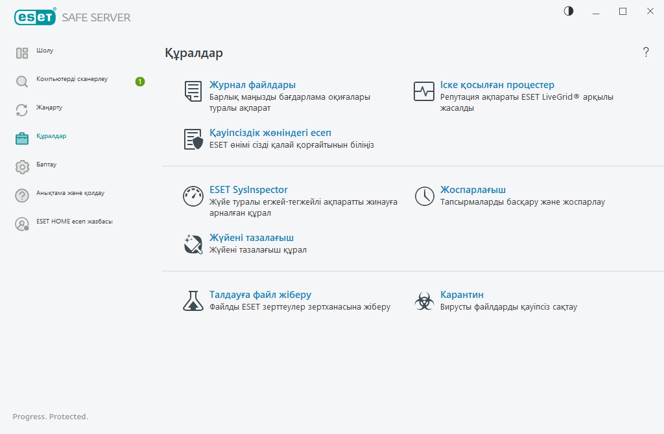Click the Жүйені тазалағыш cleaner icon

tap(193, 244)
